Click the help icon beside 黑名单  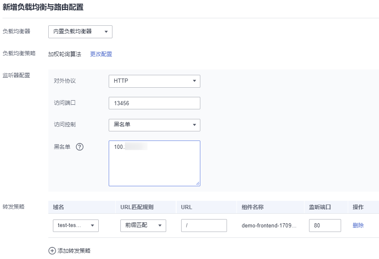click(x=80, y=147)
